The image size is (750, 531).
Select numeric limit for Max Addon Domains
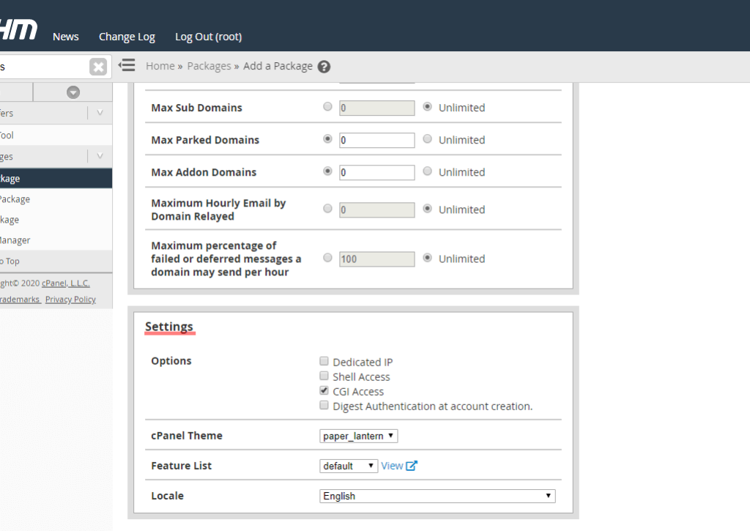click(x=327, y=171)
